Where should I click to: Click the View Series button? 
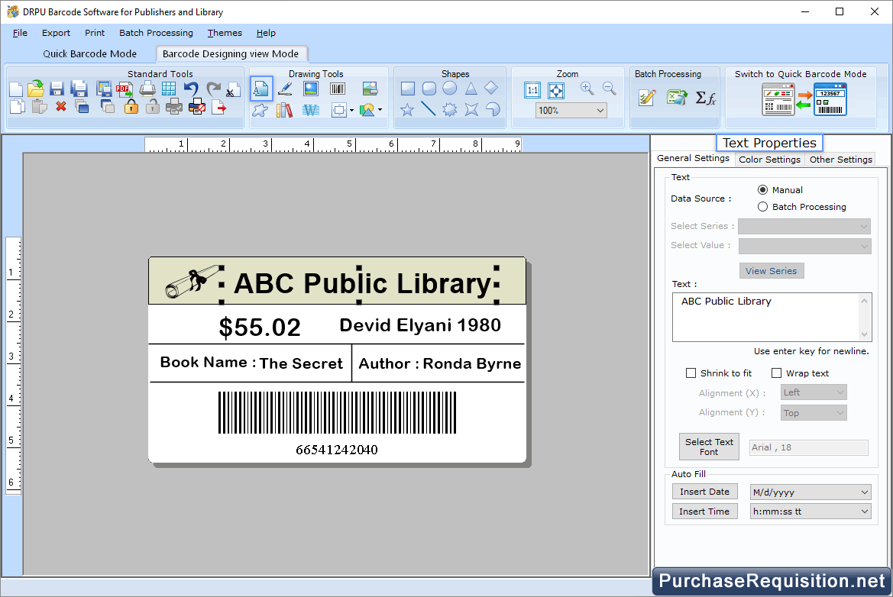[x=772, y=270]
